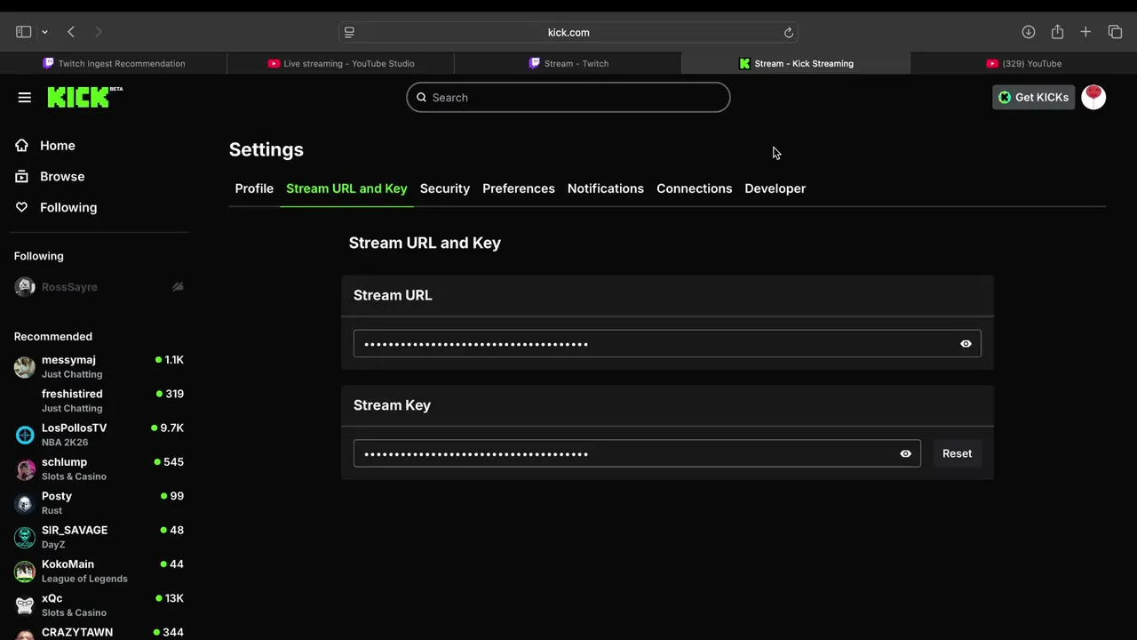Click Get KICKs button
The width and height of the screenshot is (1137, 640).
(x=1033, y=98)
